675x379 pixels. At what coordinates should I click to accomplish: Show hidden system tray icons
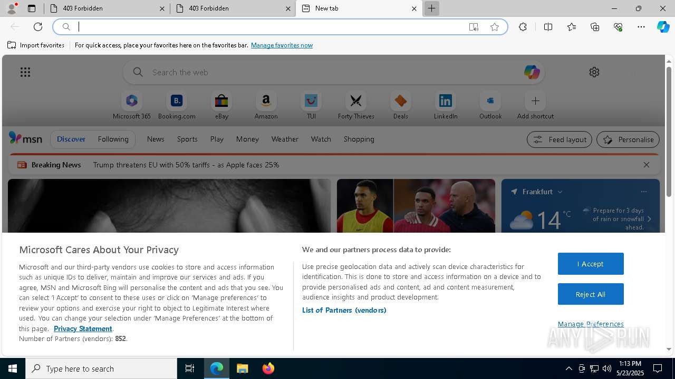pos(568,368)
